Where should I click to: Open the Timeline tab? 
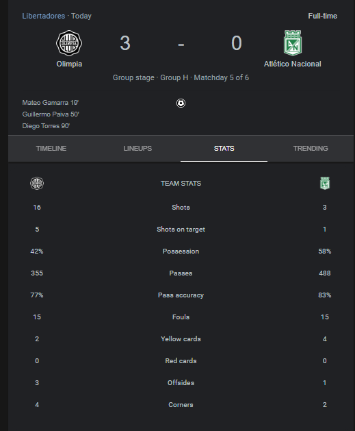pos(51,149)
